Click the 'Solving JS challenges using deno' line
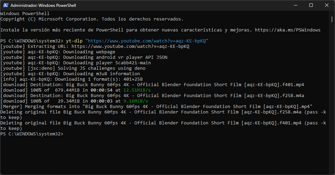Image resolution: width=335 pixels, height=175 pixels. [x=73, y=68]
